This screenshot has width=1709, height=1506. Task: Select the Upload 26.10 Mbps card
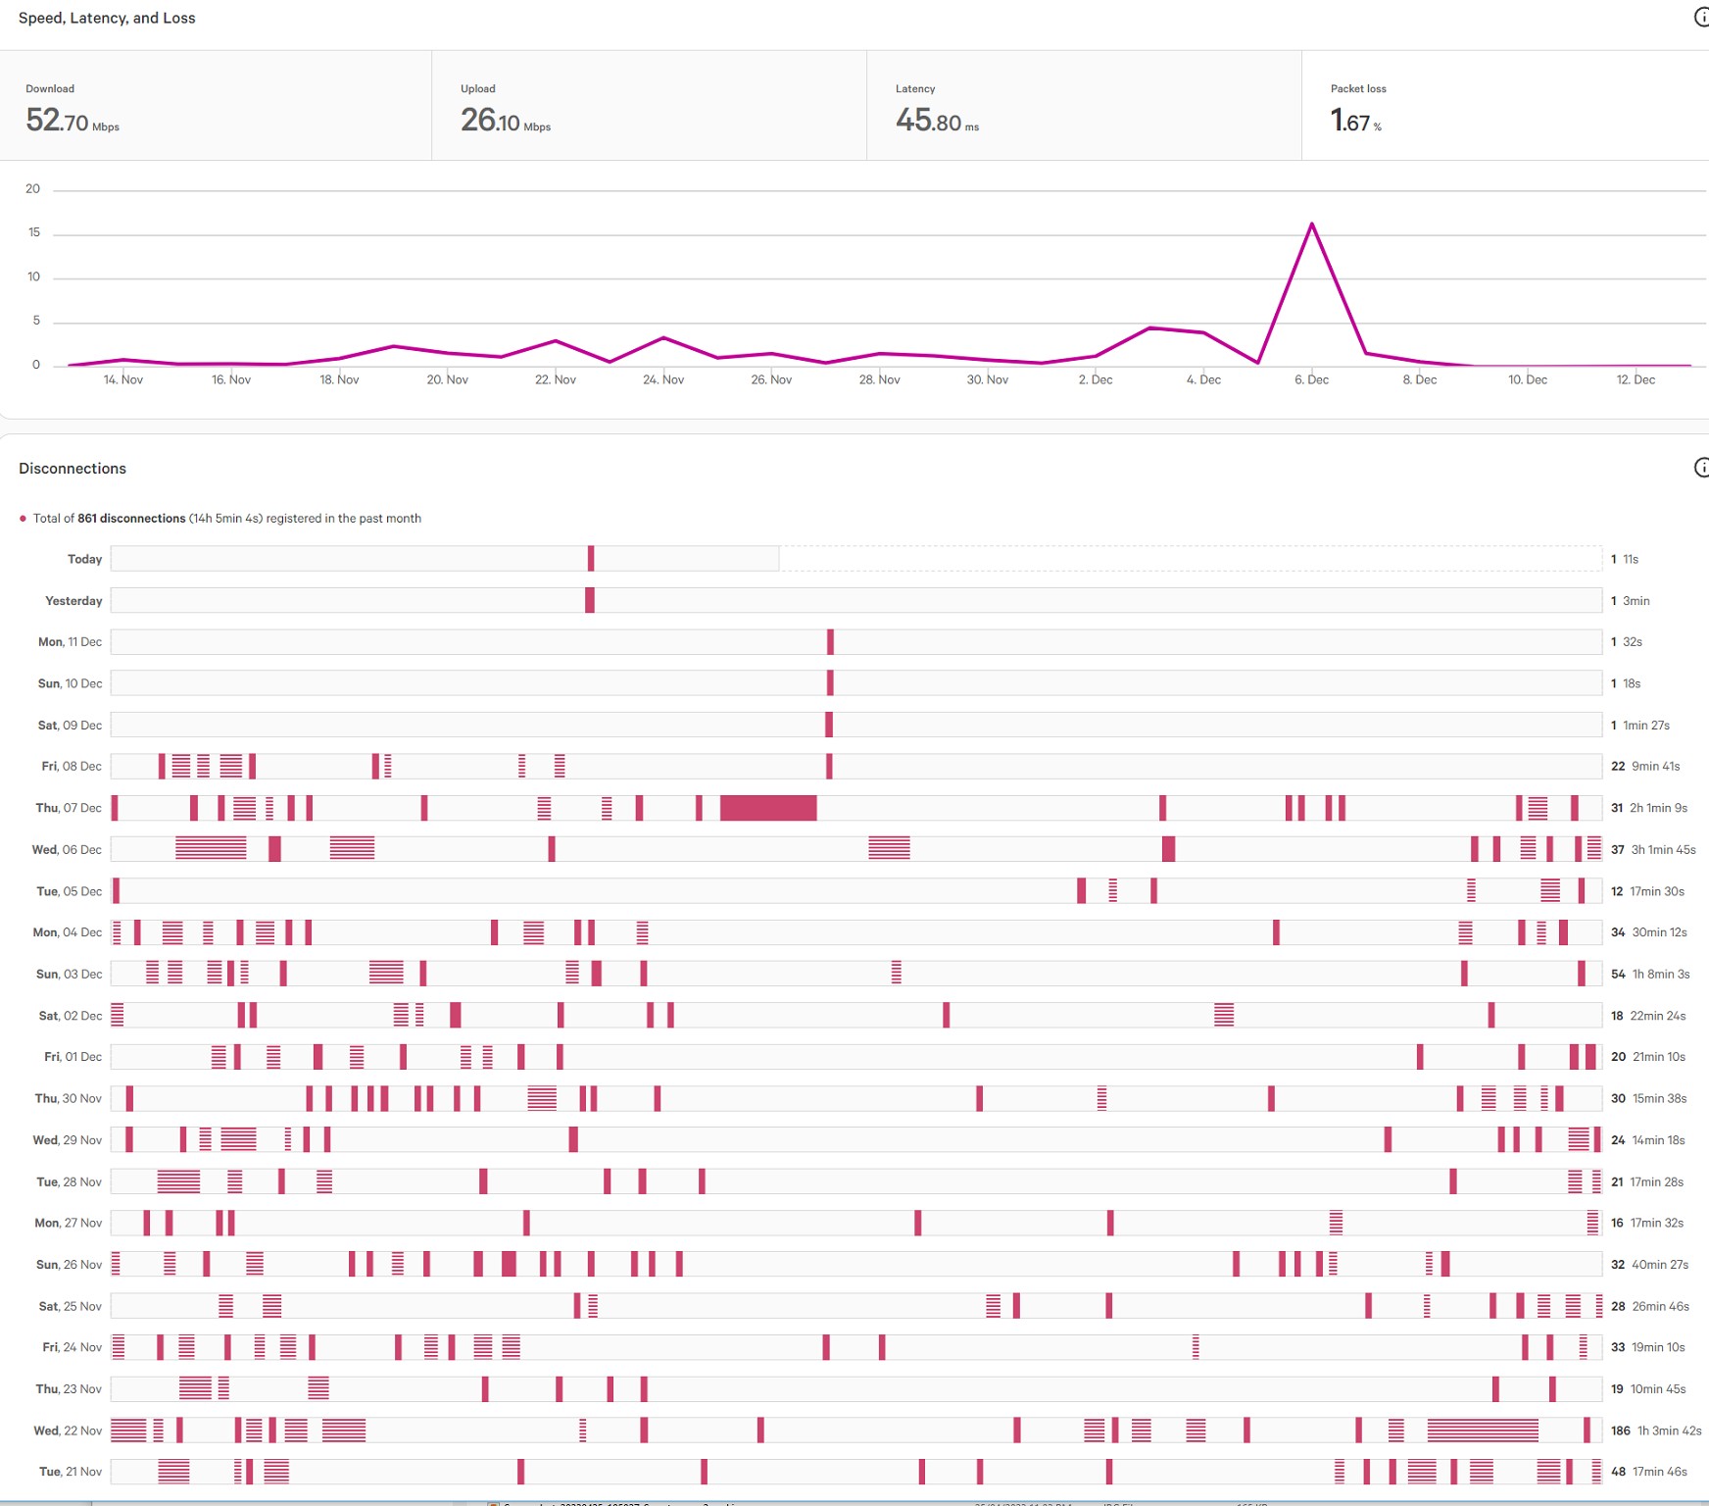click(649, 106)
